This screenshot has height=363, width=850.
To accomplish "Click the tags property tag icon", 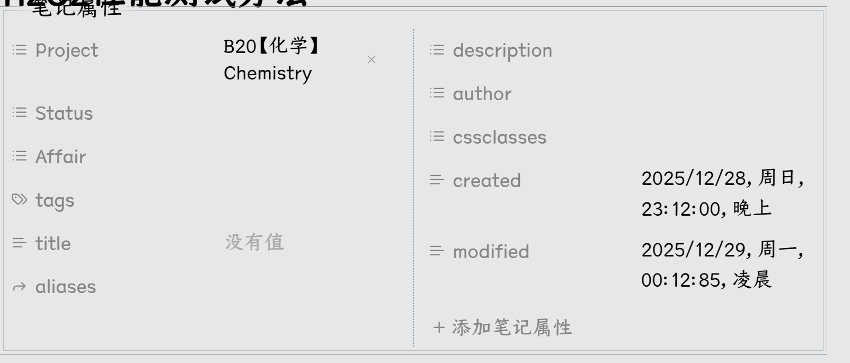I will 20,200.
